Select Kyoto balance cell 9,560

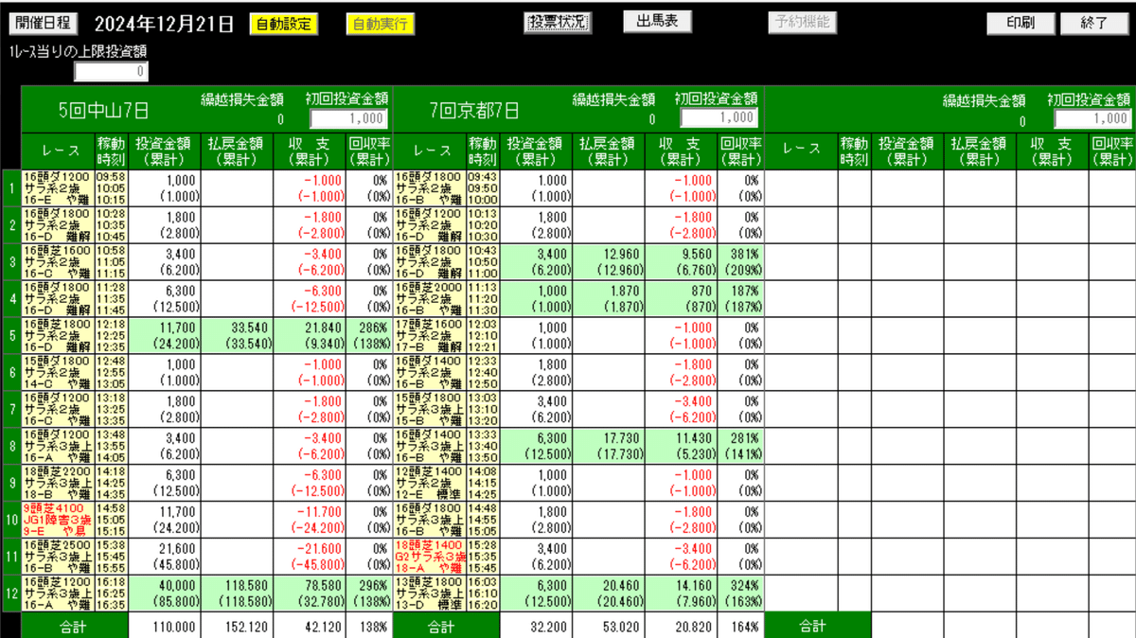(681, 261)
